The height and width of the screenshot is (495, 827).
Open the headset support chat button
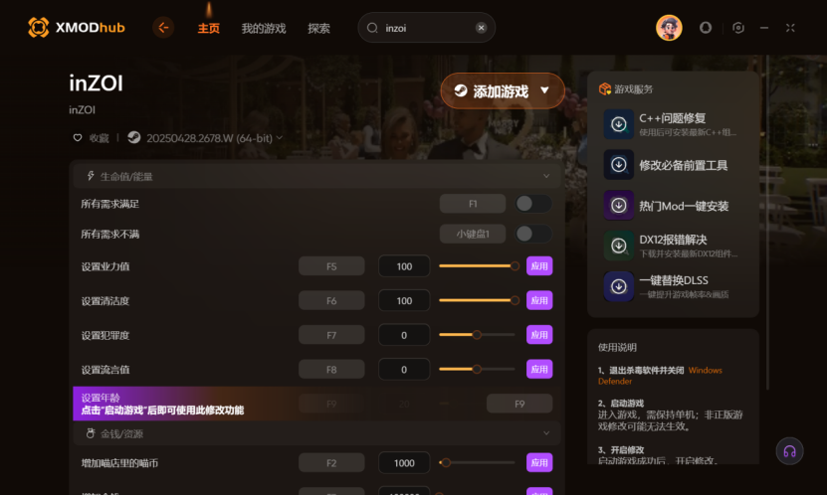point(789,451)
